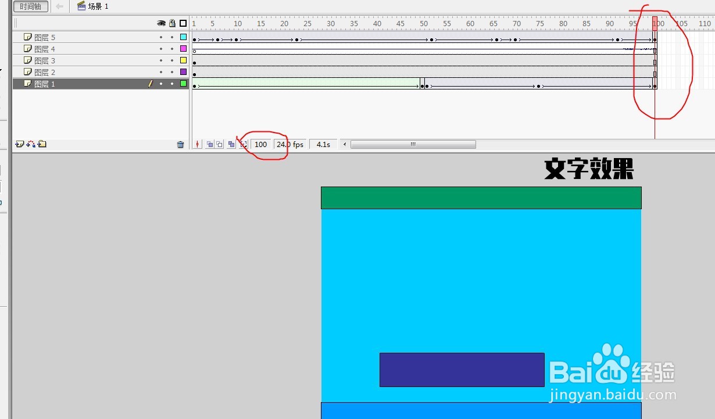
Task: Click the padlock icon in the timeline header
Action: 172,23
